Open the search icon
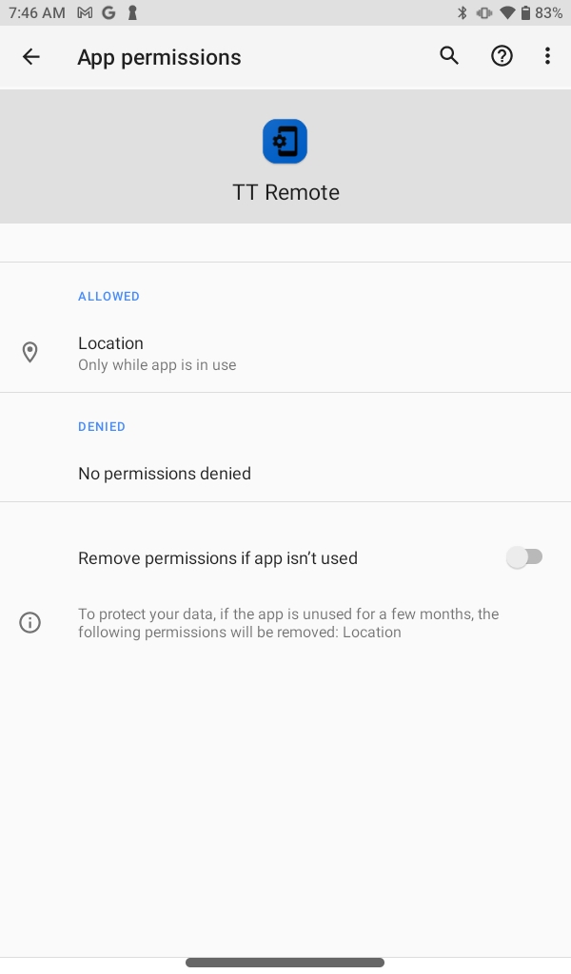The width and height of the screenshot is (571, 974). pyautogui.click(x=449, y=56)
